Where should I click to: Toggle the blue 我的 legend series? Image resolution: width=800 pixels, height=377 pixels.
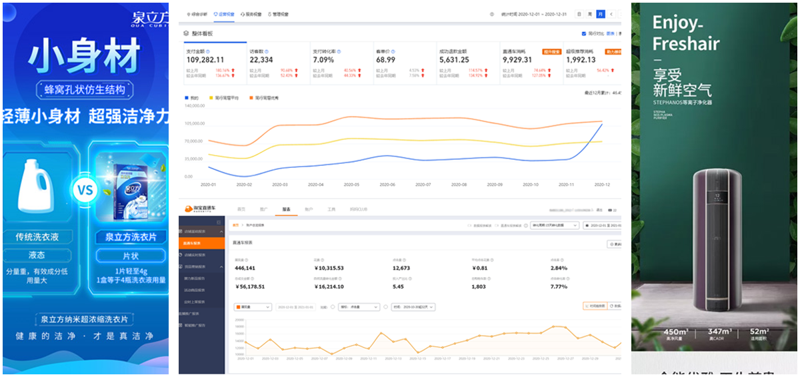pyautogui.click(x=191, y=98)
